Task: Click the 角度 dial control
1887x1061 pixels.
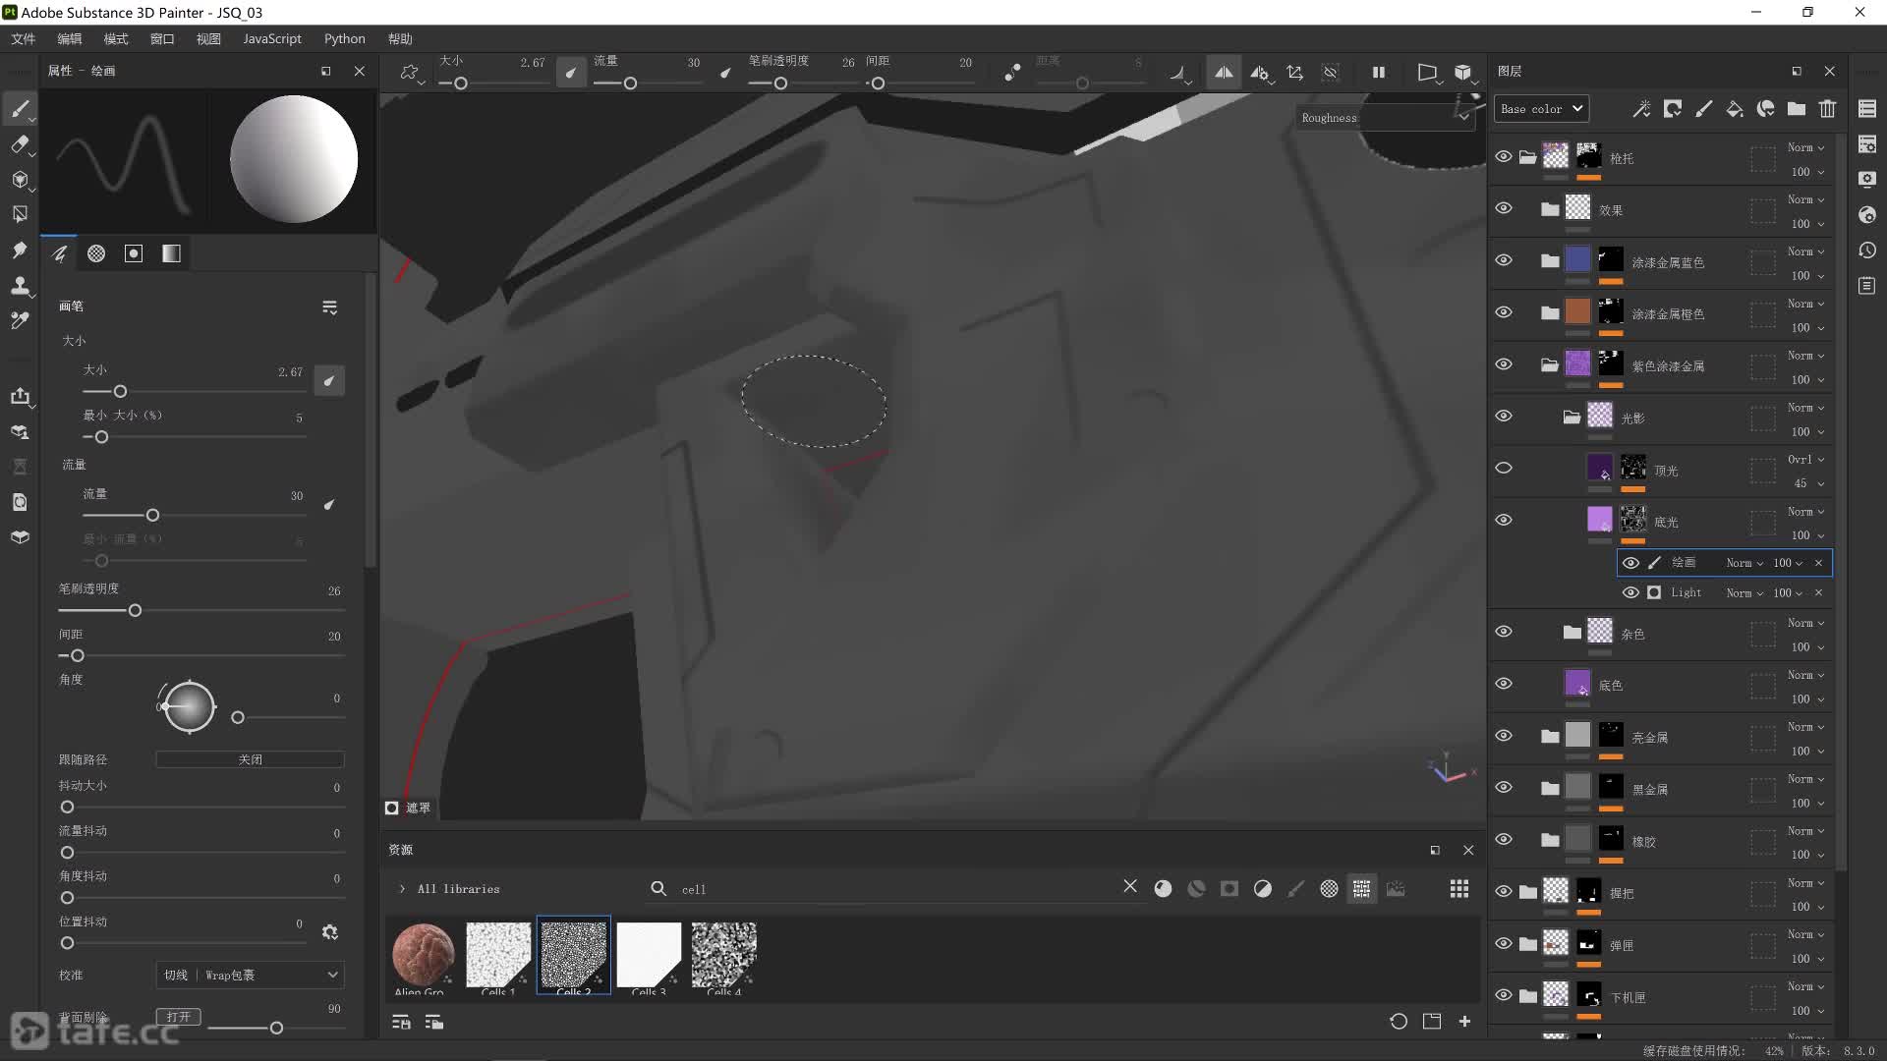Action: pyautogui.click(x=188, y=706)
